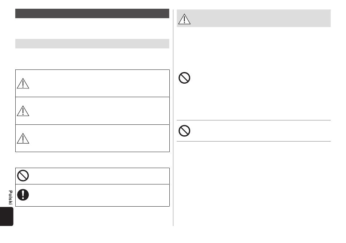Click the black tab block below Polski

click(x=7, y=216)
